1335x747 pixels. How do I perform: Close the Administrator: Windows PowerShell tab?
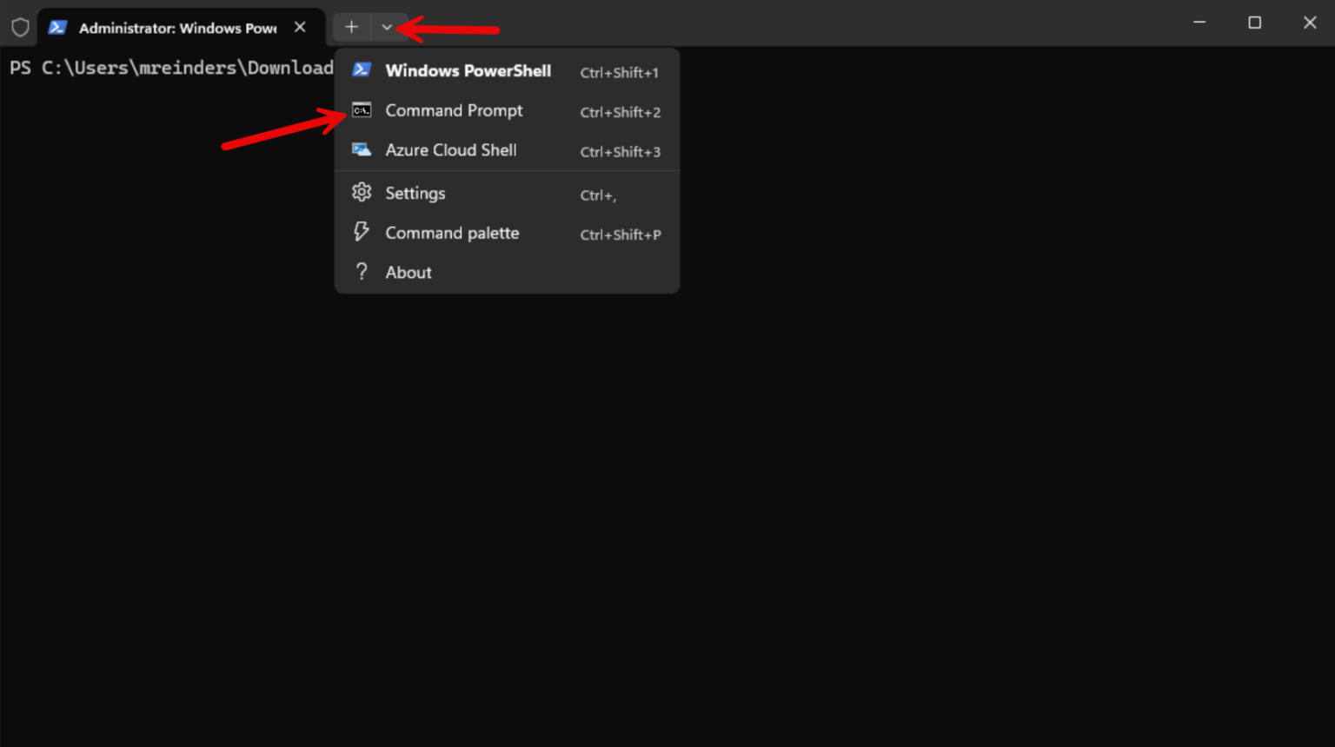pos(300,27)
